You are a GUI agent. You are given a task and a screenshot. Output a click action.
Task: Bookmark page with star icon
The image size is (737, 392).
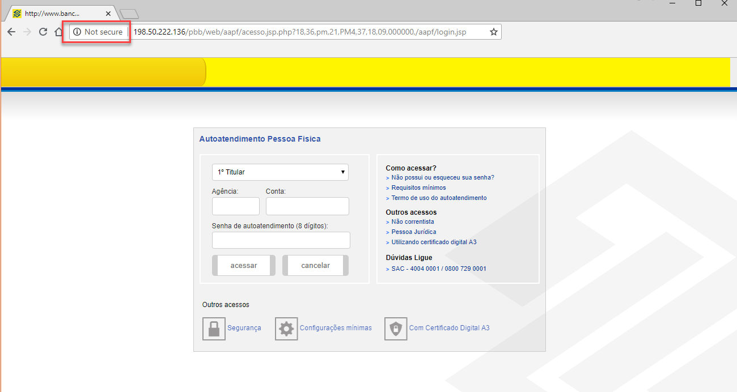[493, 32]
